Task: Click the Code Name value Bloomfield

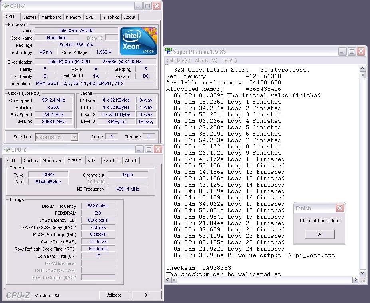Action: (x=57, y=38)
